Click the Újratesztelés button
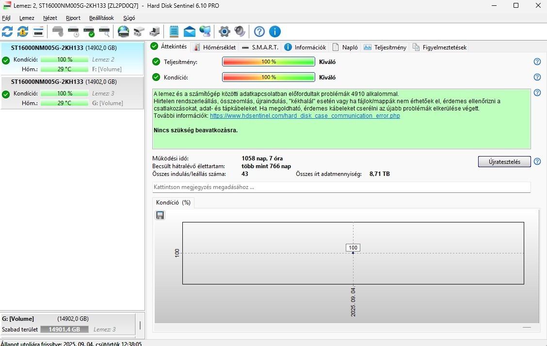Viewport: 547px width, 346px height. pos(504,162)
